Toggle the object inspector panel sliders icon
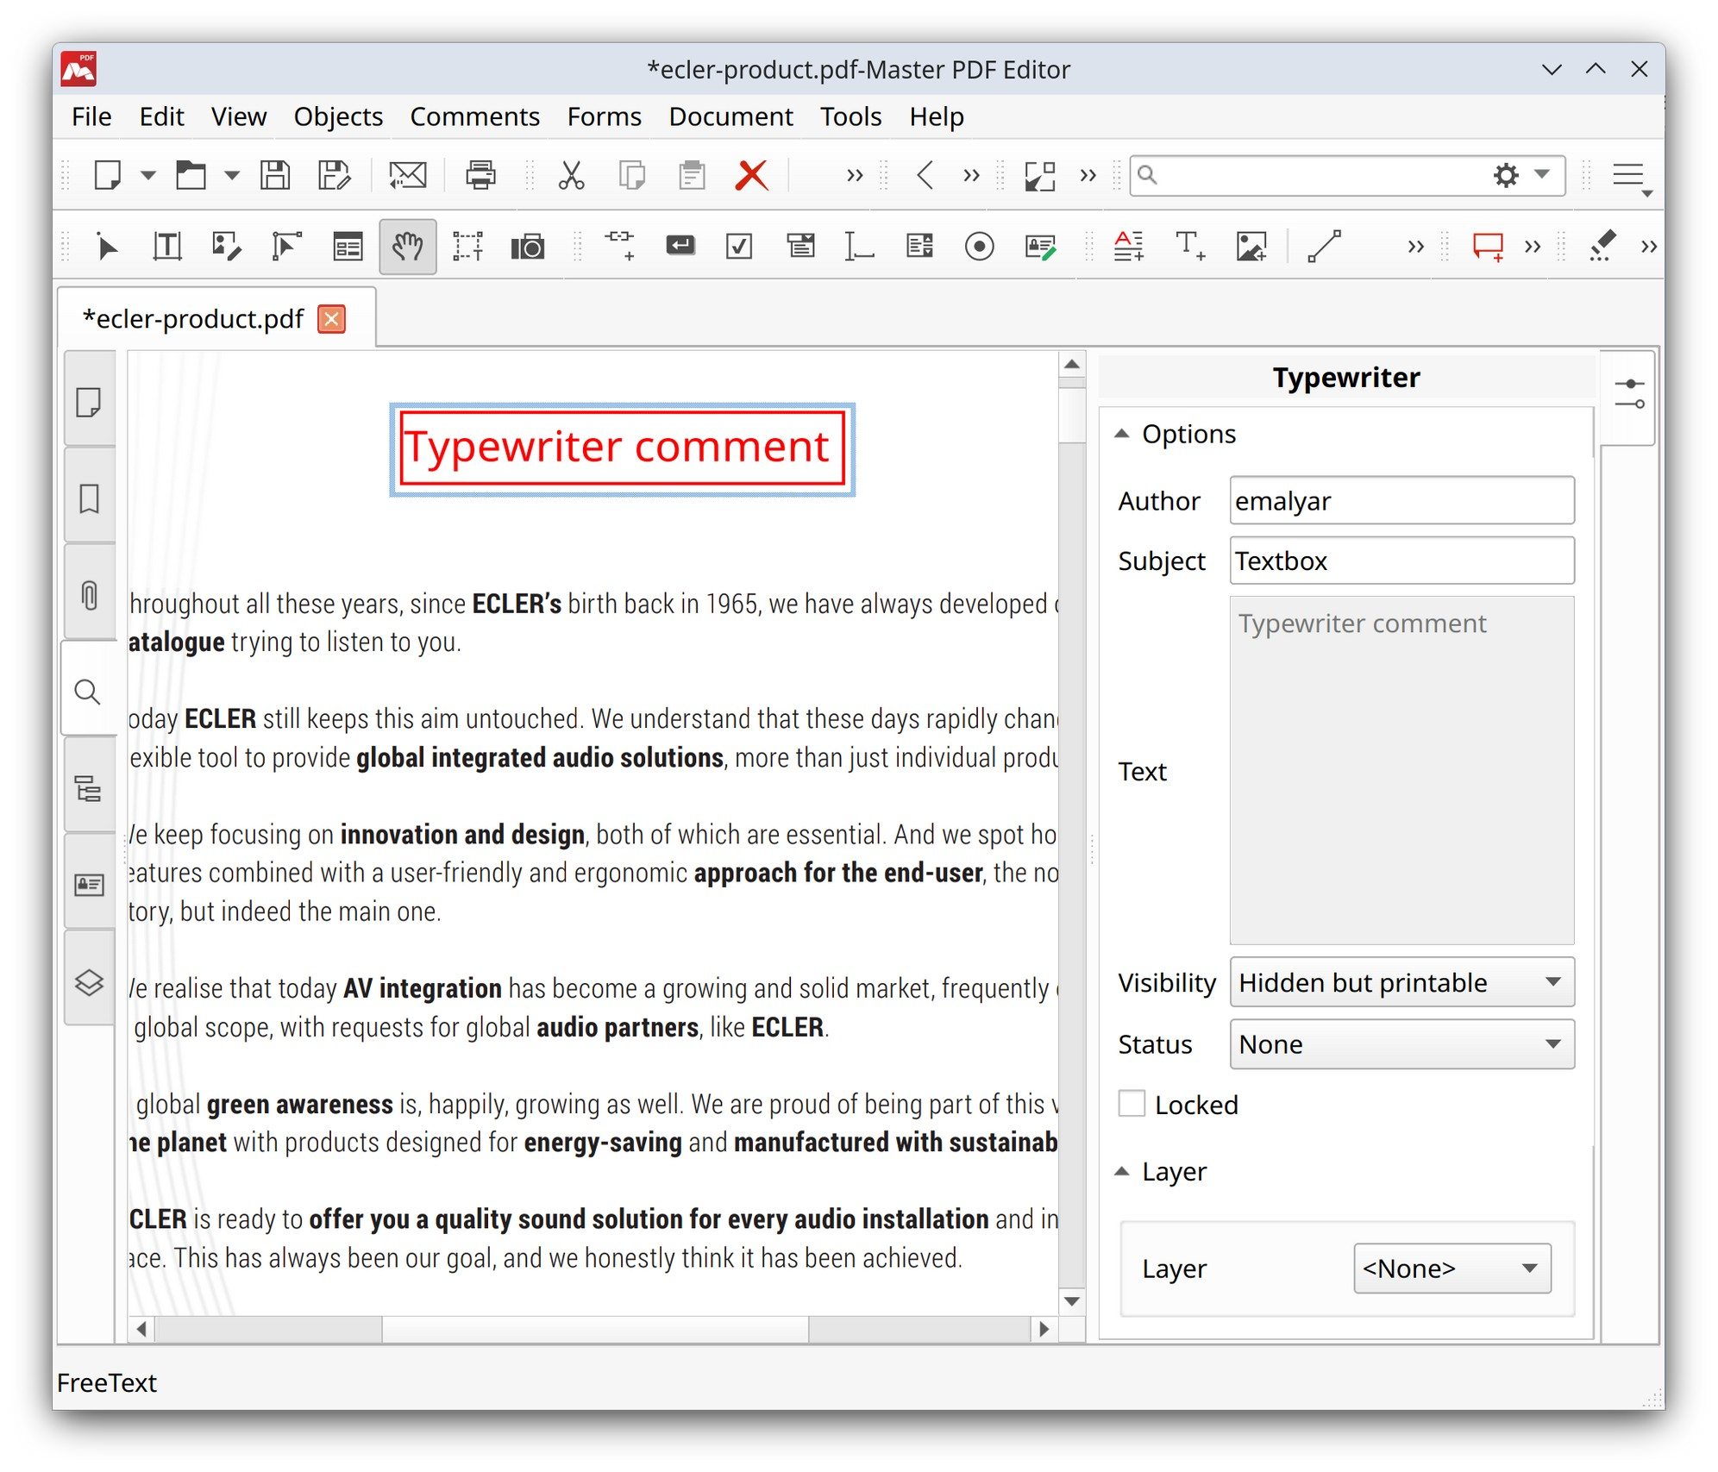This screenshot has height=1472, width=1718. [1629, 395]
